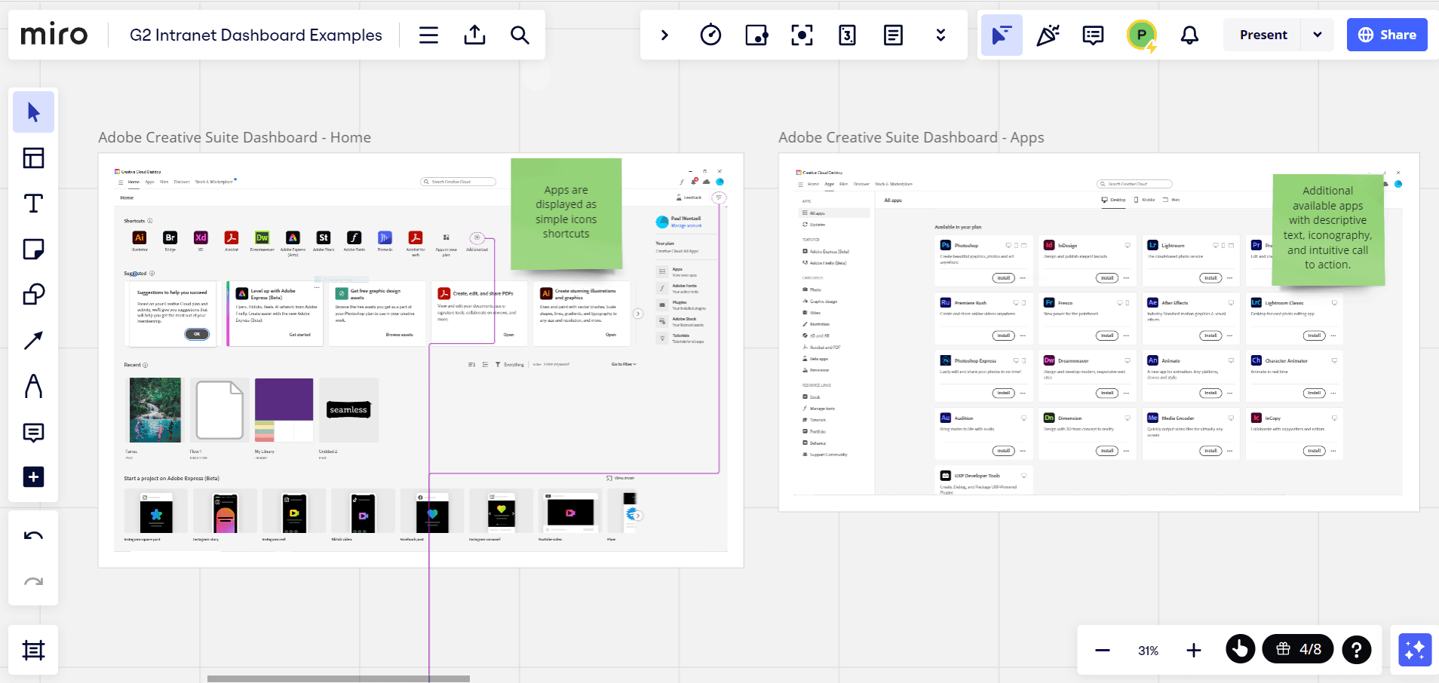Click the export board icon
Screen dimensions: 1439x683
pos(474,35)
